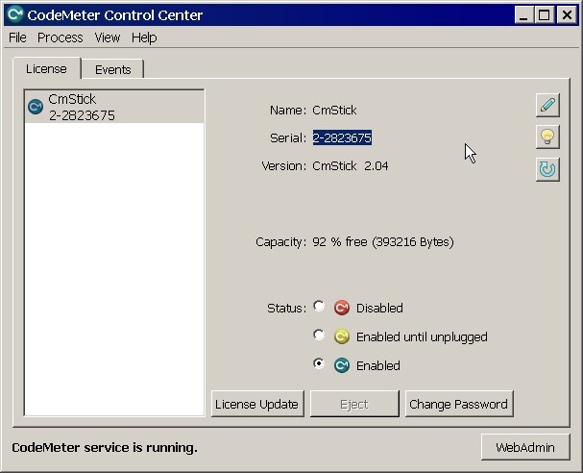Switch to the Events tab
The image size is (583, 473).
tap(112, 69)
